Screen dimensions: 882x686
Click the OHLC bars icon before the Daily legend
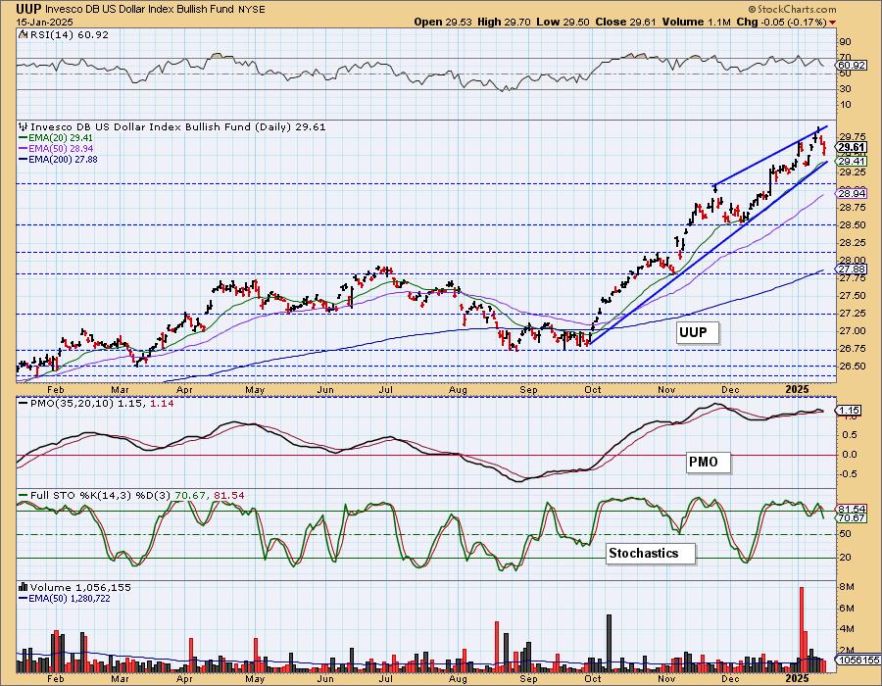(x=24, y=126)
